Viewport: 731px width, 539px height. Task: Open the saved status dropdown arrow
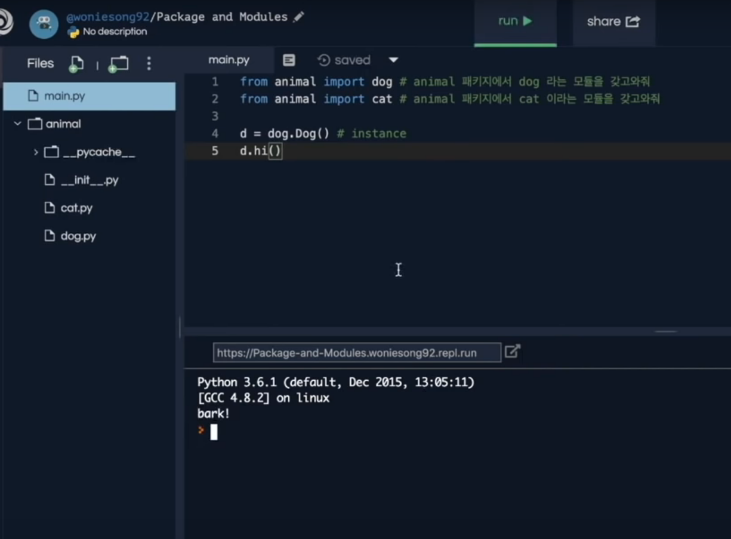pyautogui.click(x=393, y=60)
